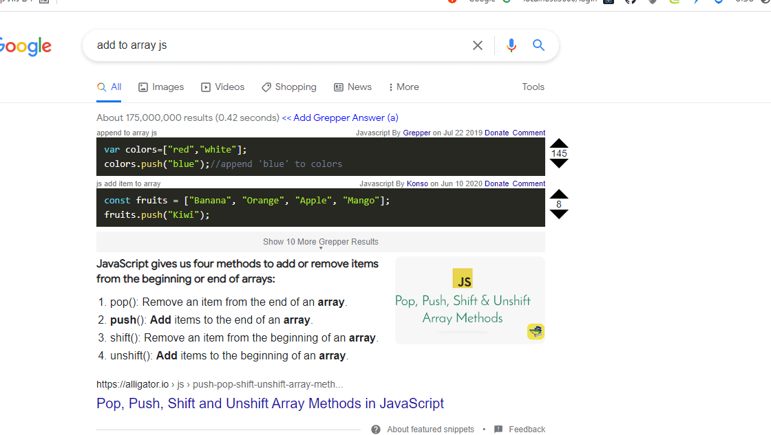Open the About featured snippets help icon
Image resolution: width=771 pixels, height=435 pixels.
click(x=376, y=430)
